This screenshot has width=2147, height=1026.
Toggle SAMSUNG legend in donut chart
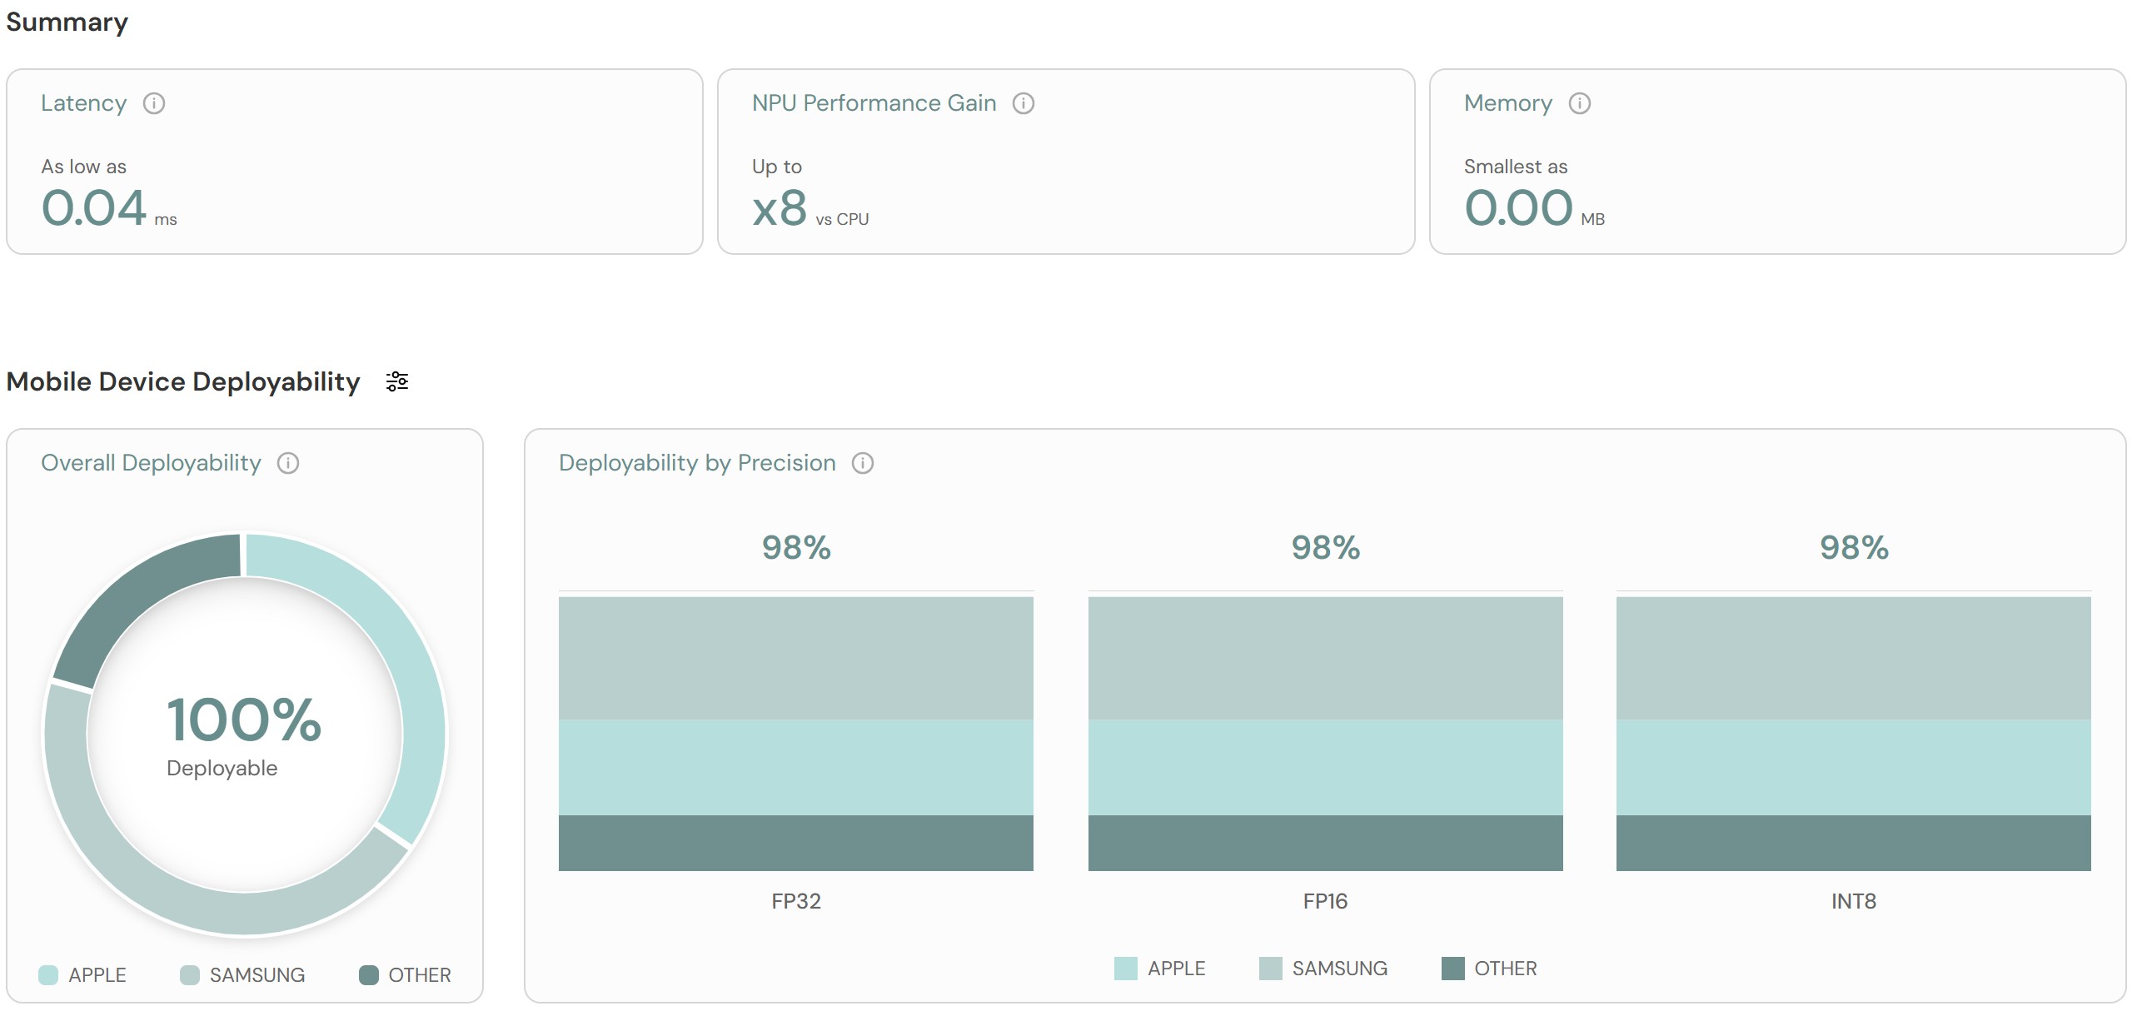point(242,975)
